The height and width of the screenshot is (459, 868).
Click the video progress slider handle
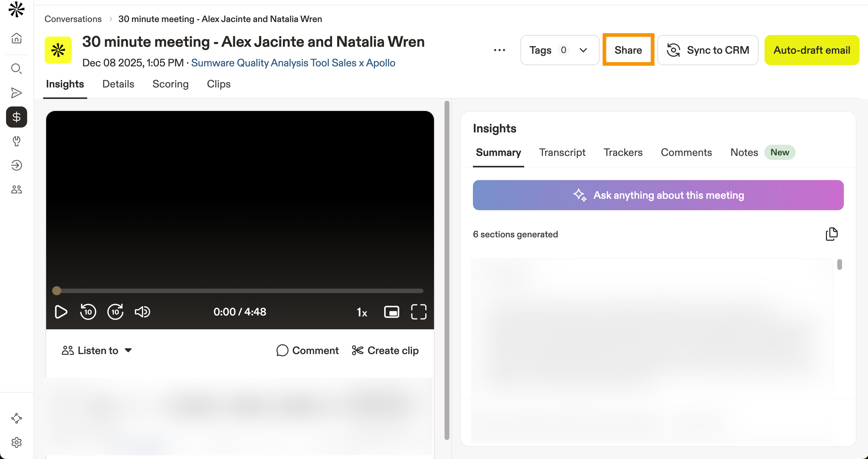coord(57,290)
